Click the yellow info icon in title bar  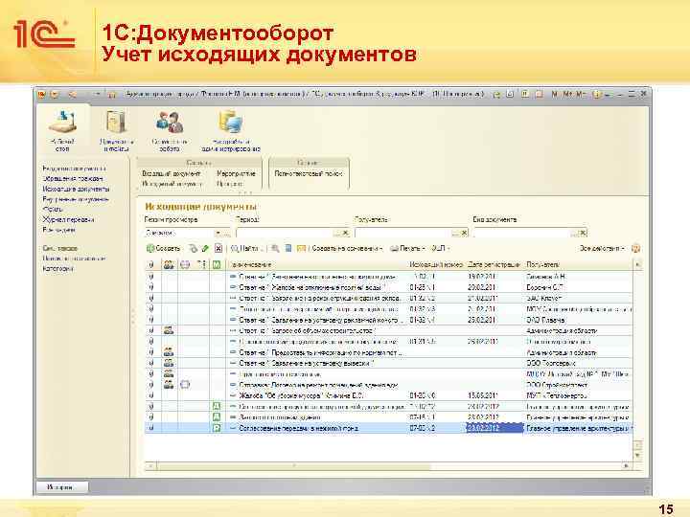pos(596,94)
